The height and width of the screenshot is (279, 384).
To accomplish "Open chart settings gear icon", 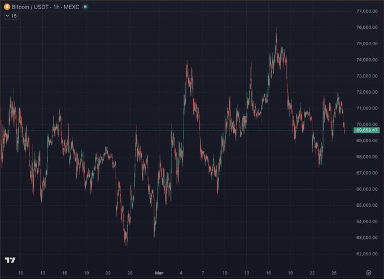I will click(368, 272).
